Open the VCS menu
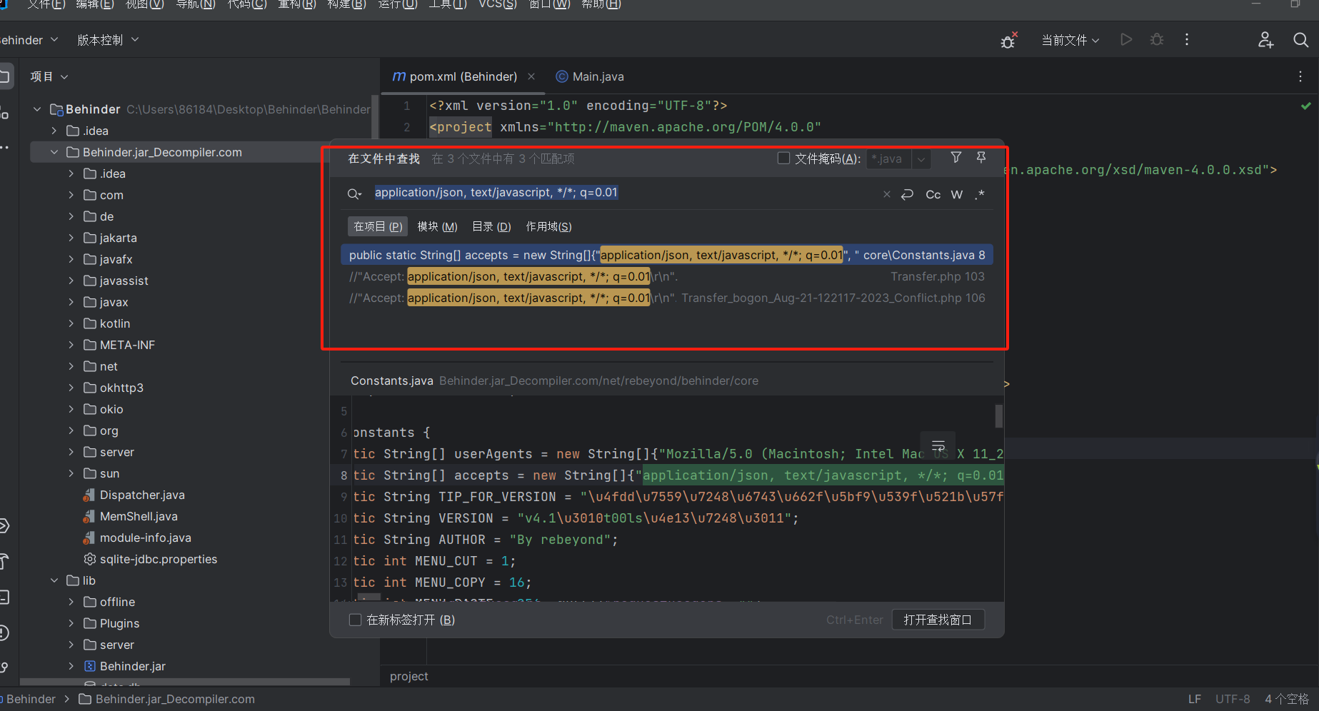 (x=498, y=4)
